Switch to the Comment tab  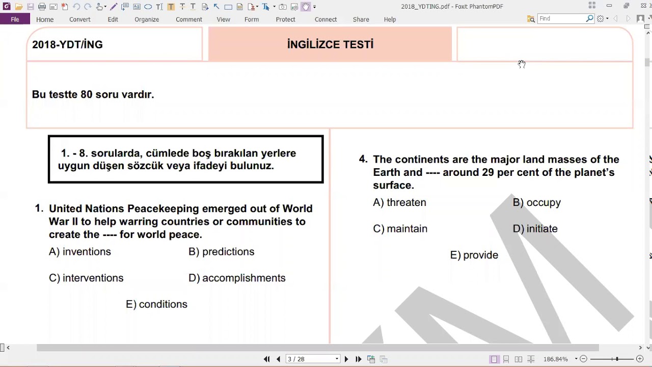[189, 19]
